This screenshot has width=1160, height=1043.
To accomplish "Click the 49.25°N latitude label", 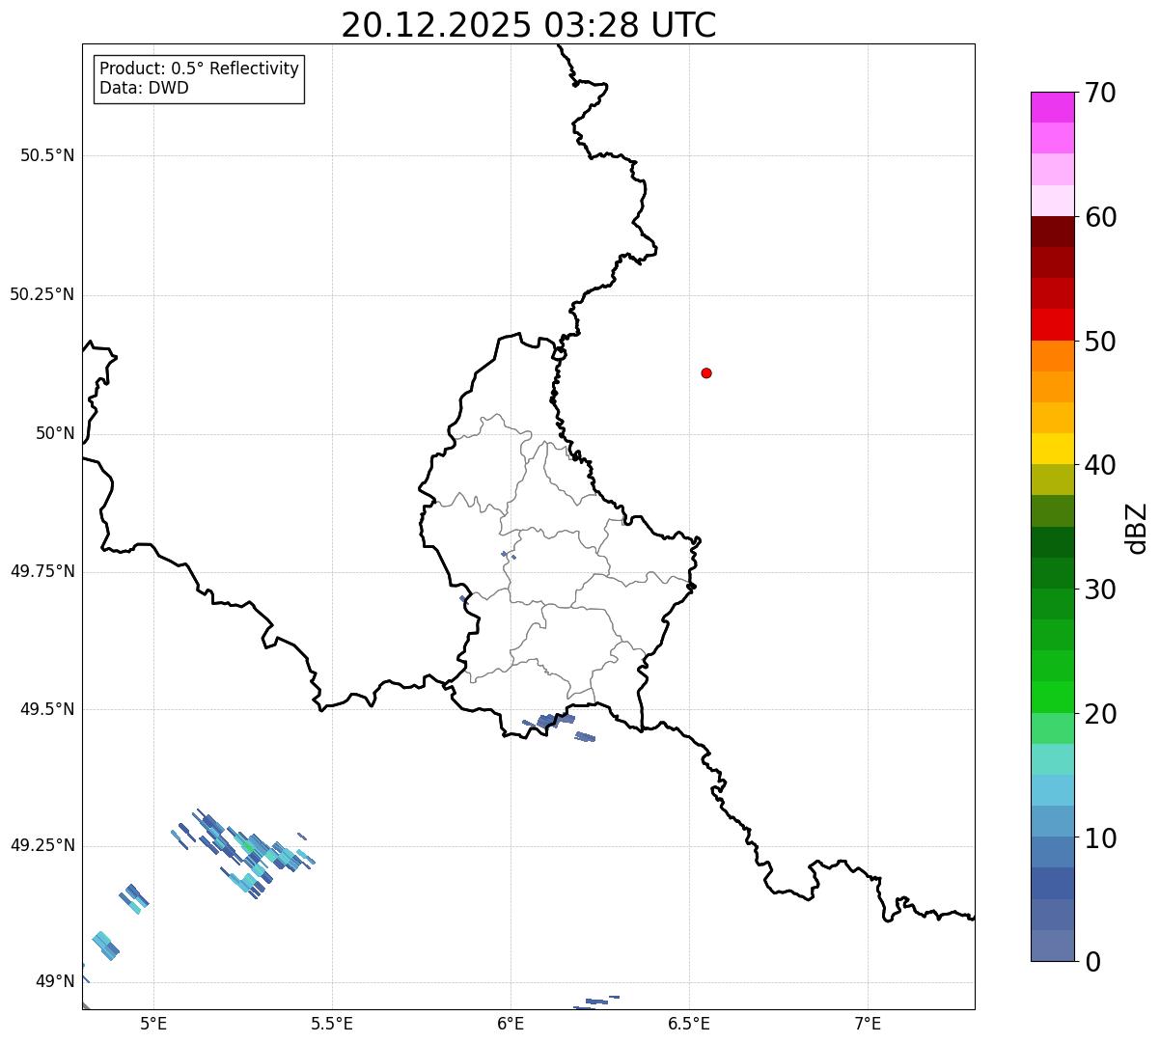I will pyautogui.click(x=41, y=845).
